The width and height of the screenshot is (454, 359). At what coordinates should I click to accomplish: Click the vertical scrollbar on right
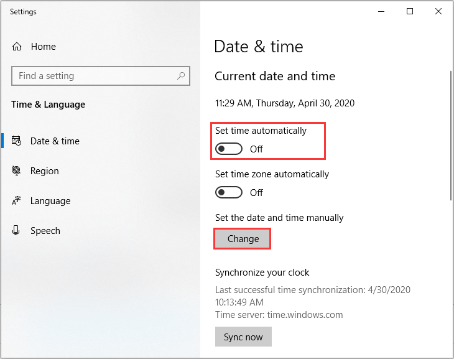450,137
